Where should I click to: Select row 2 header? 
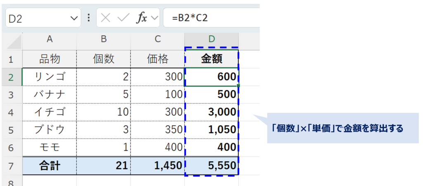pyautogui.click(x=12, y=77)
